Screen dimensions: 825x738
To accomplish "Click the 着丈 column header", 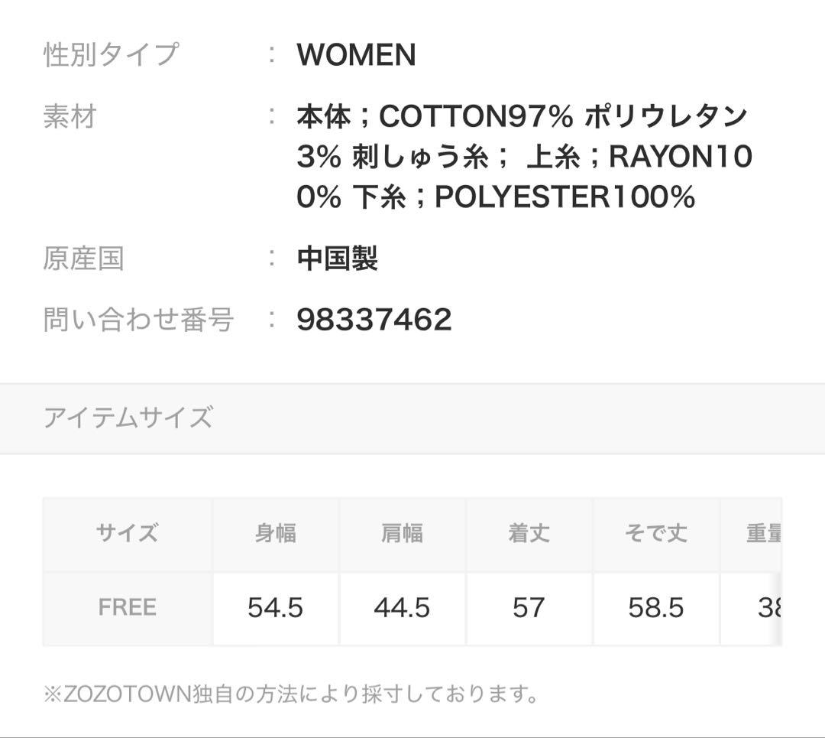I will pos(529,533).
